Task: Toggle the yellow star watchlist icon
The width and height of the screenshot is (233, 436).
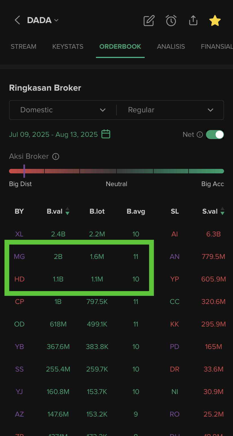Action: click(x=215, y=21)
